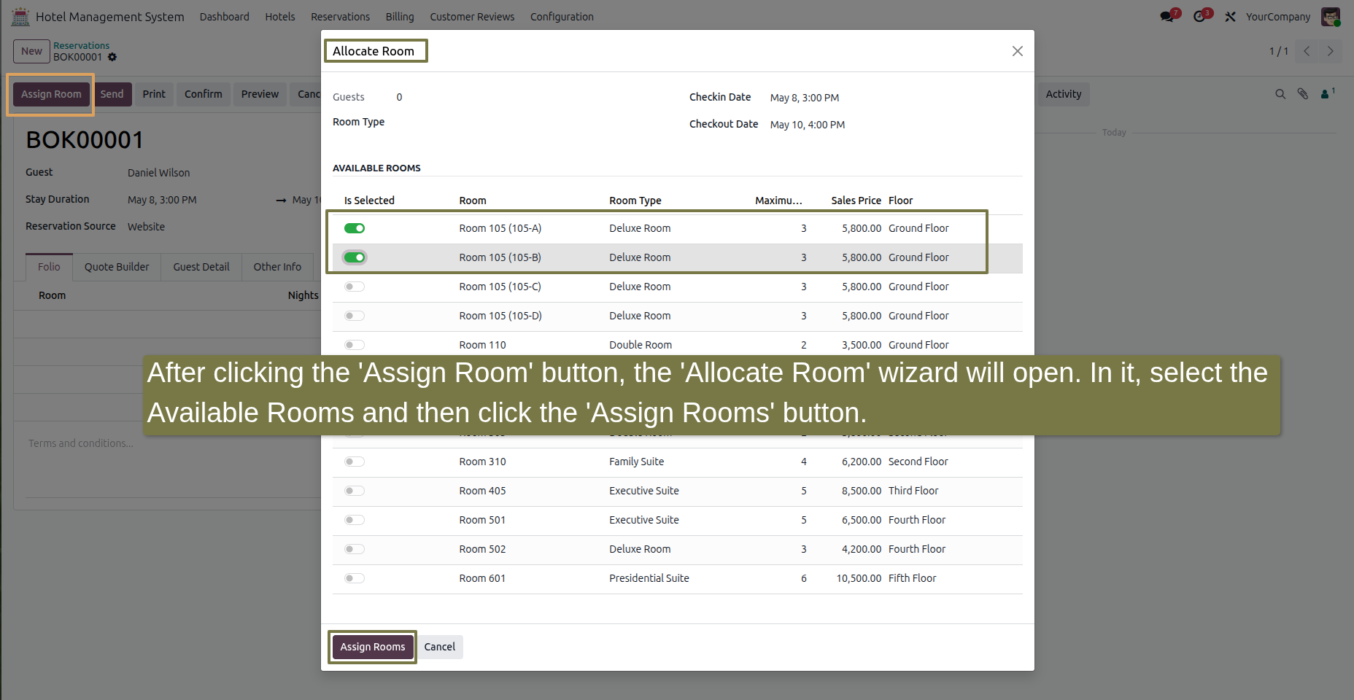Click the Reservations breadcrumb link

coord(81,45)
